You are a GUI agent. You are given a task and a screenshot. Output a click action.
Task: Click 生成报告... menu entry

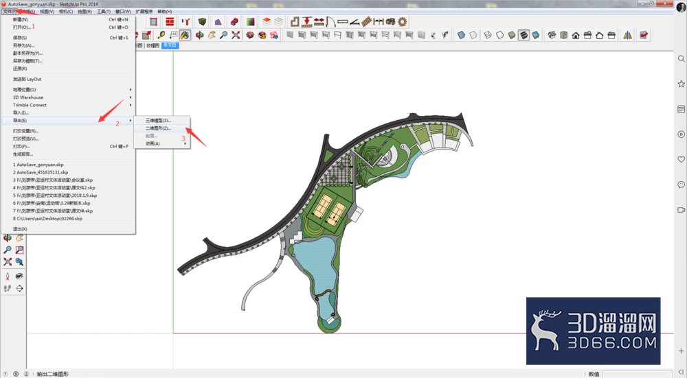[68, 154]
